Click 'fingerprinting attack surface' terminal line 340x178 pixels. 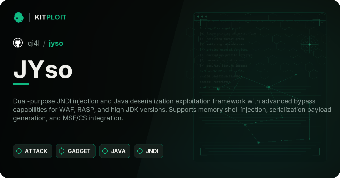point(228,34)
